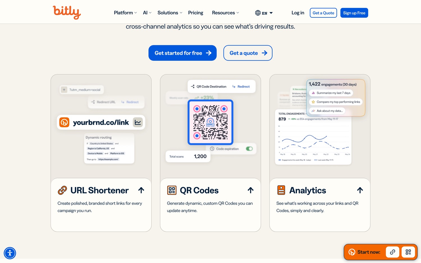
Task: Expand the AI menu
Action: (147, 13)
